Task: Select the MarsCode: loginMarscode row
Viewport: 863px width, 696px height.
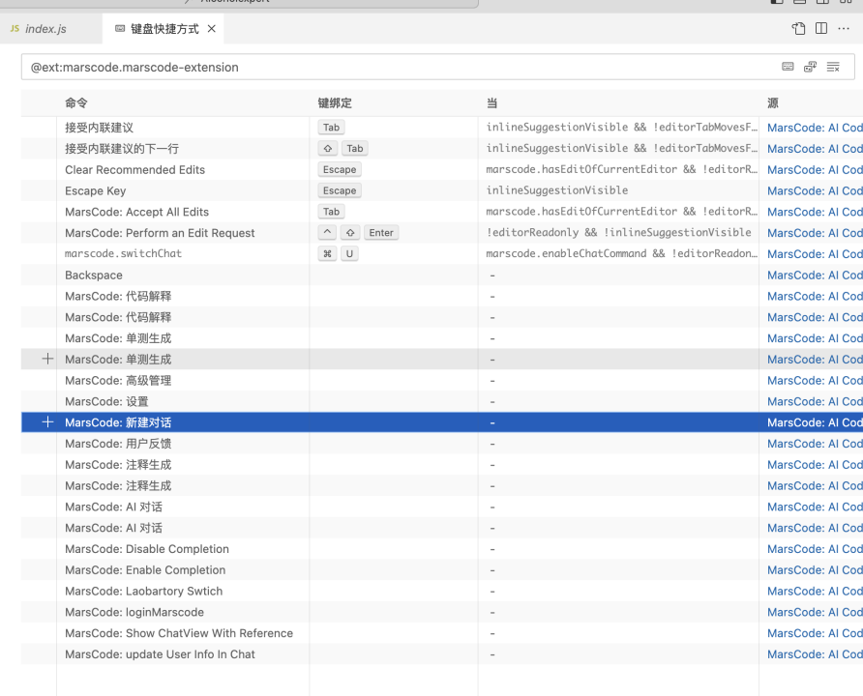Action: 134,612
